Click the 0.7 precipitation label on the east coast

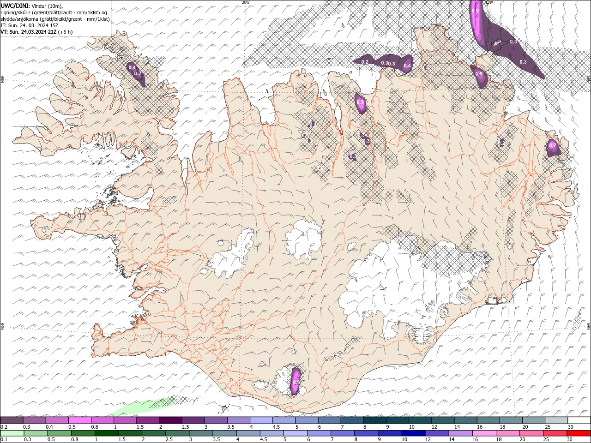click(553, 146)
